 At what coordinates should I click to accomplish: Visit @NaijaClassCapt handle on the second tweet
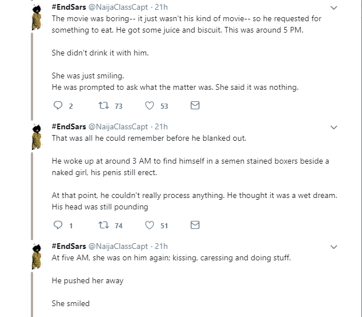click(x=118, y=127)
